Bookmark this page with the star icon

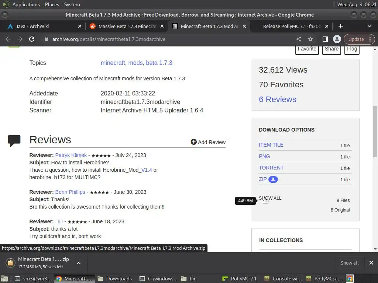(310, 39)
